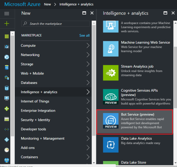This screenshot has height=167, width=177.
Task: Select Intelligence + analytics category
Action: pyautogui.click(x=53, y=92)
